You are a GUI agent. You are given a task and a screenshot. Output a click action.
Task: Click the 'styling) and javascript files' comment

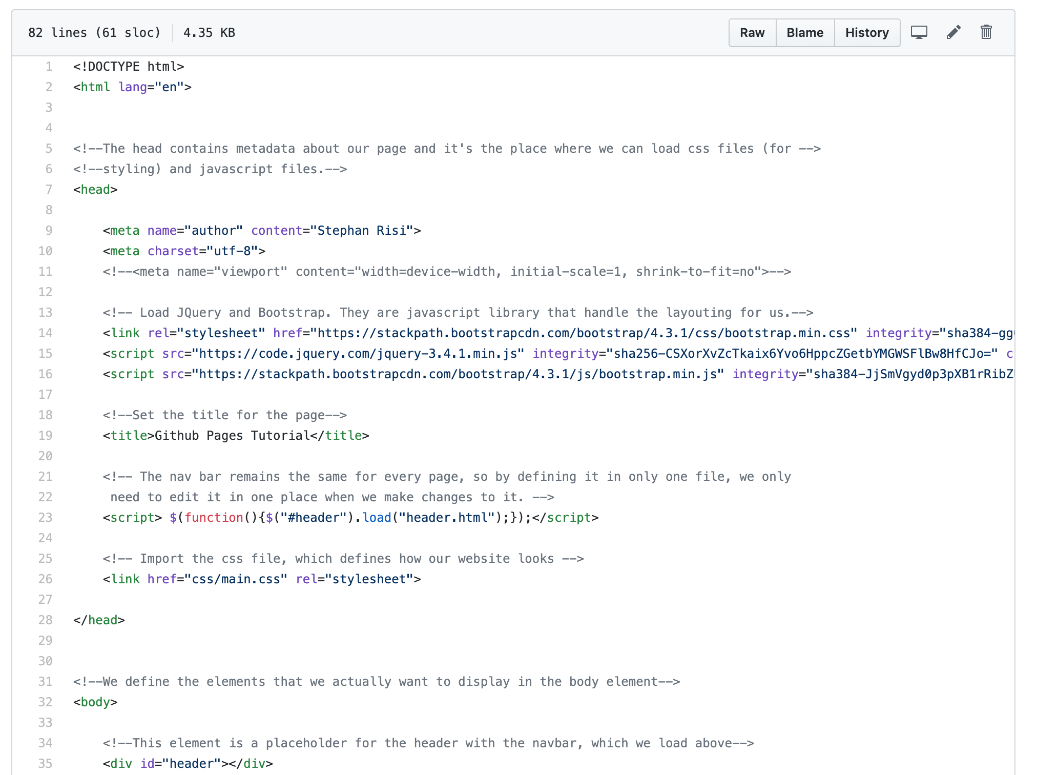pos(210,169)
